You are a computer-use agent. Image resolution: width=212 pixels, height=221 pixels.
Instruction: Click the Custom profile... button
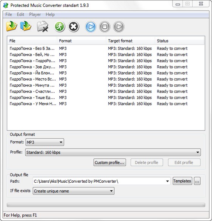click(x=110, y=163)
